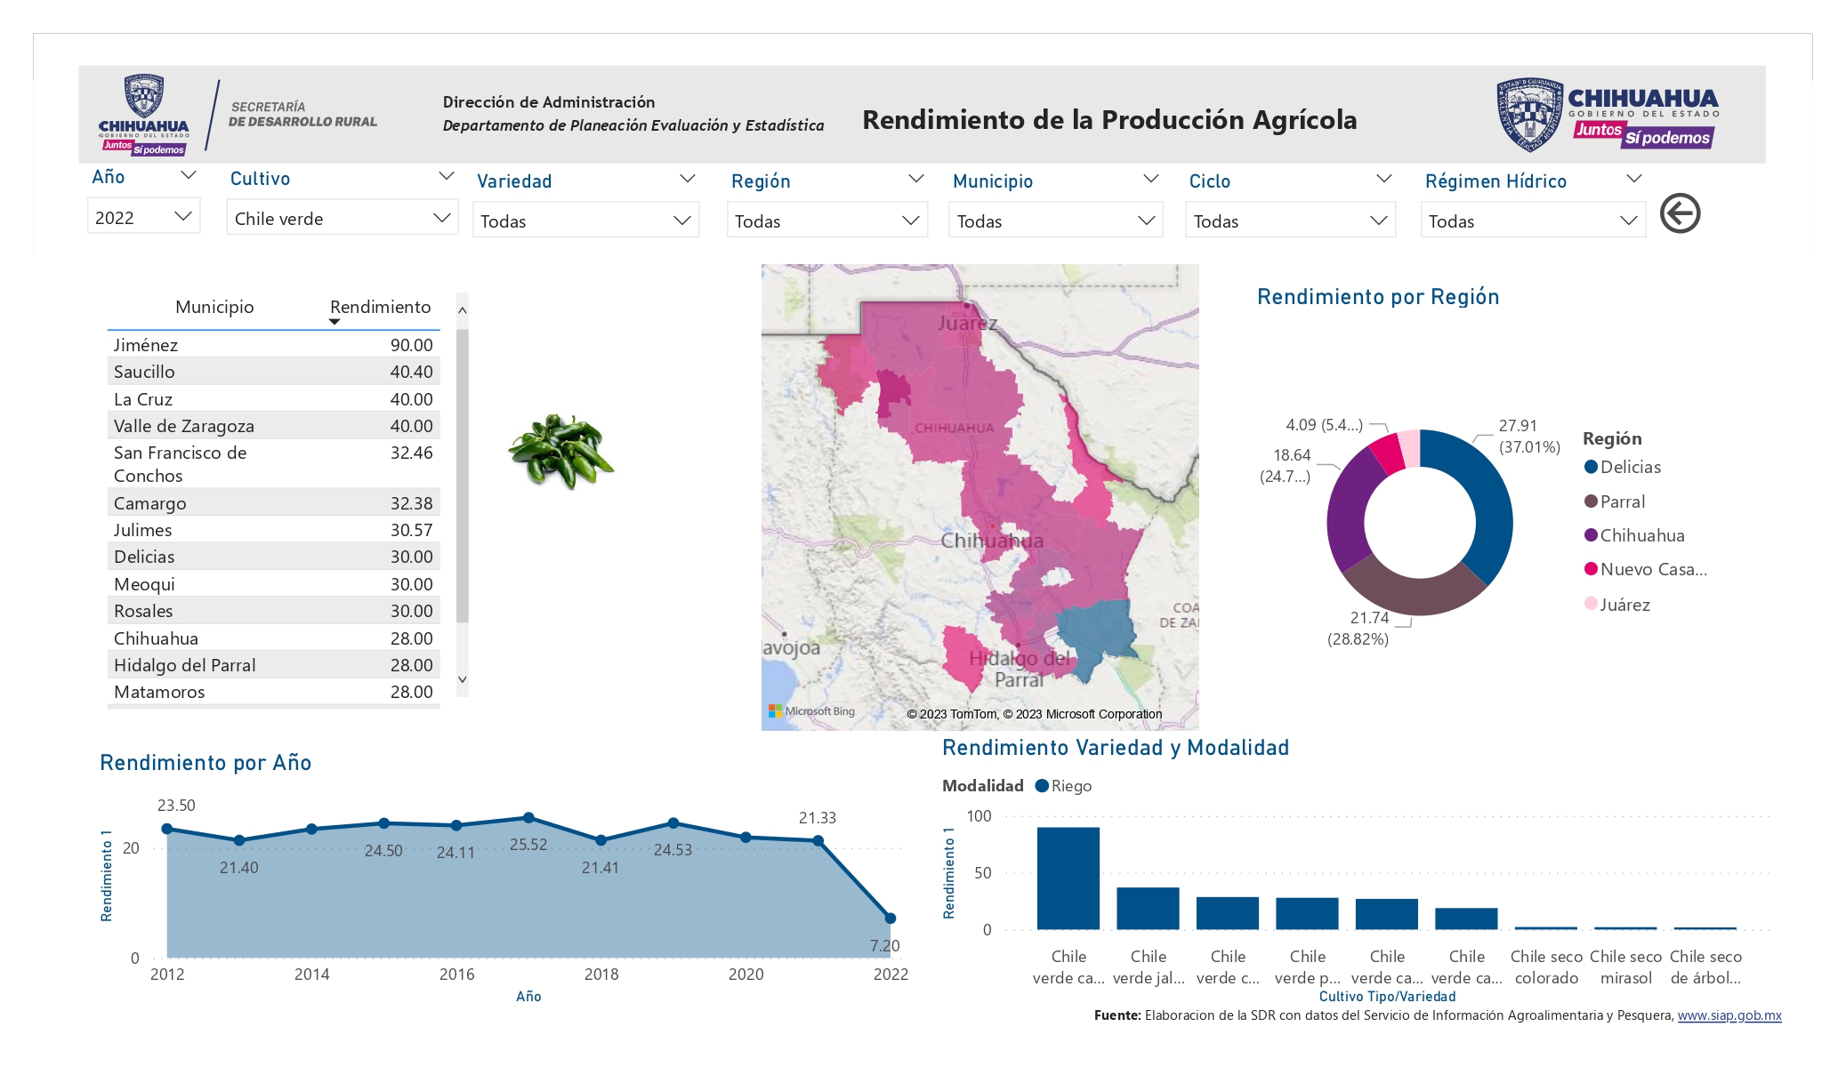Click the table scroll down arrow
The image size is (1846, 1067).
pyautogui.click(x=462, y=679)
